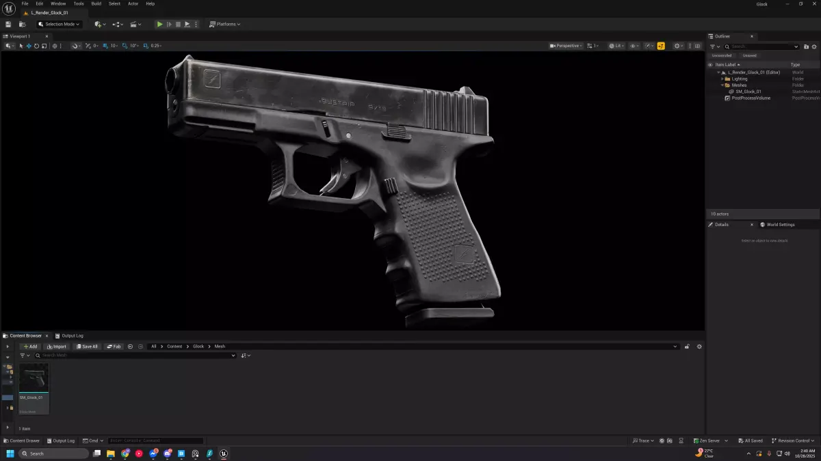Open the Window menu

58,3
